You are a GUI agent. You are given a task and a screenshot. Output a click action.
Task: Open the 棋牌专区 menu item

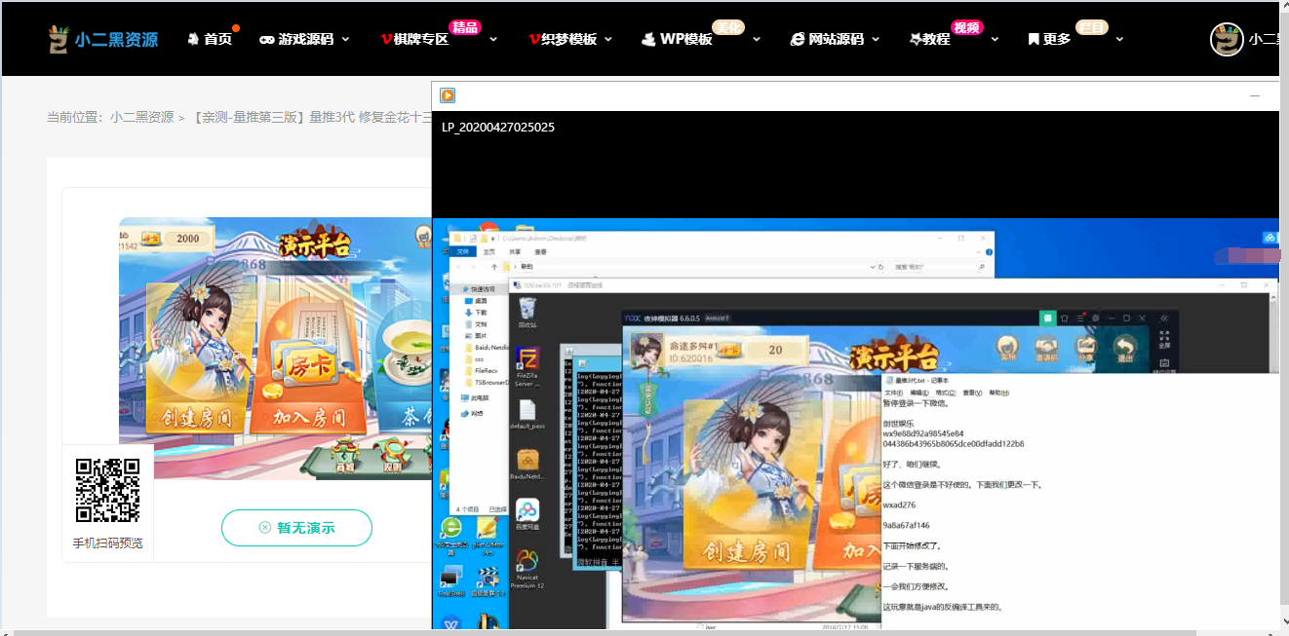[414, 39]
